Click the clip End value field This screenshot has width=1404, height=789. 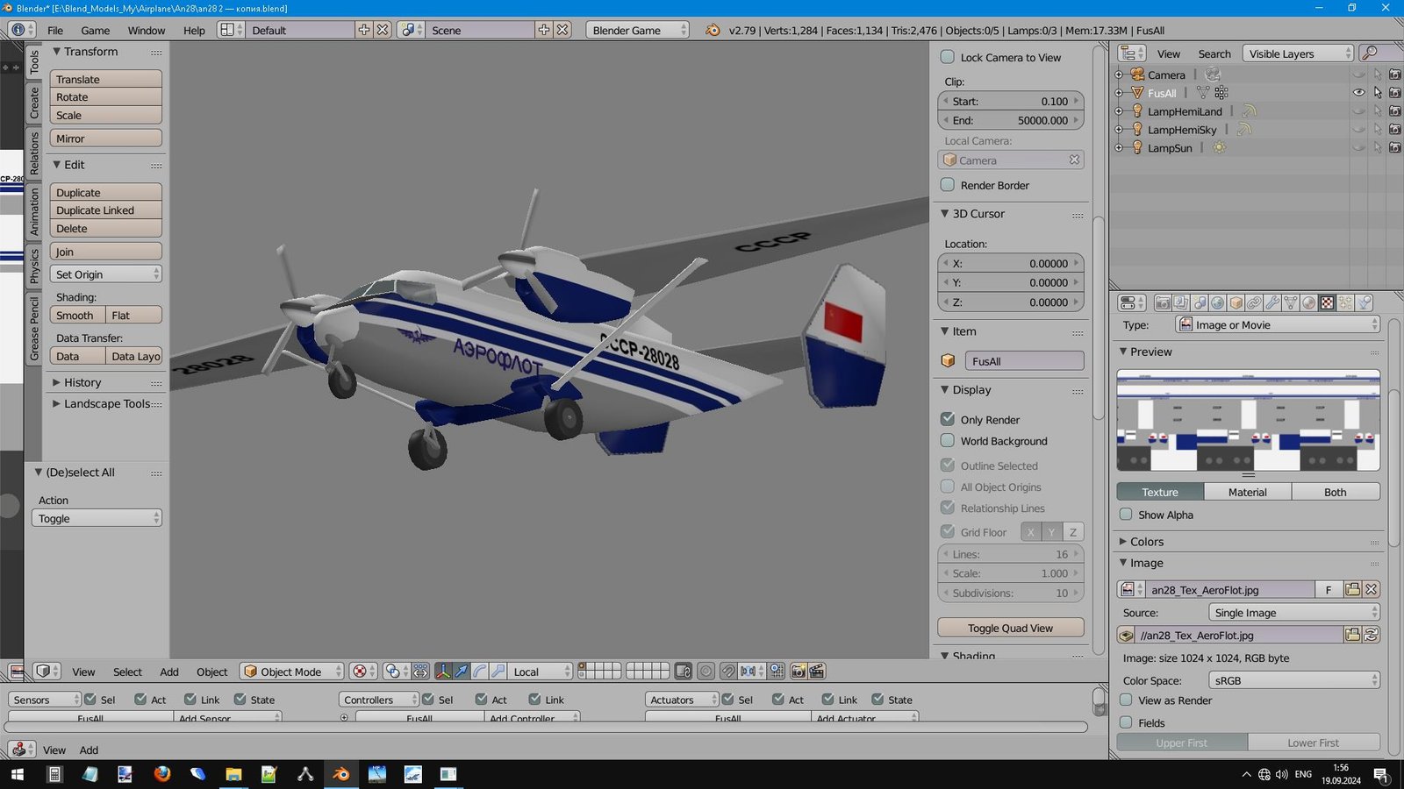pos(1011,120)
